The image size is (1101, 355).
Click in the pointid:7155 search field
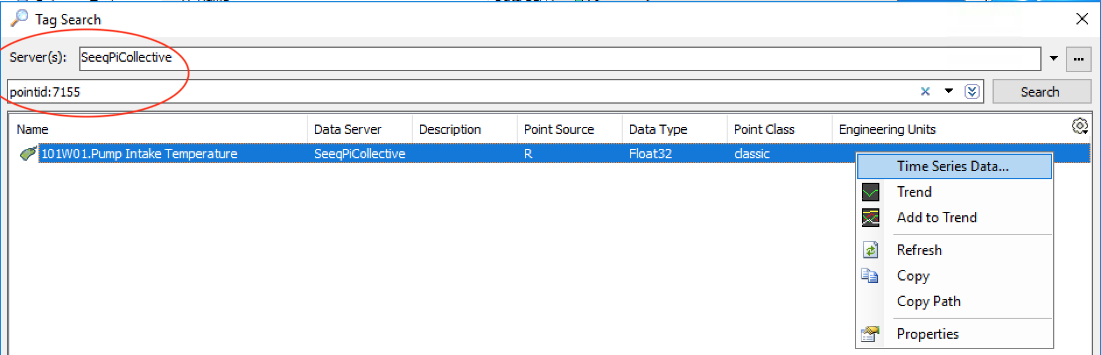point(455,92)
